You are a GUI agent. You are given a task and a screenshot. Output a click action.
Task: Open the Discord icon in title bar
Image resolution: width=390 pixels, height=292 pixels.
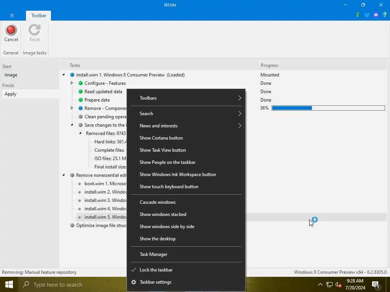click(376, 15)
